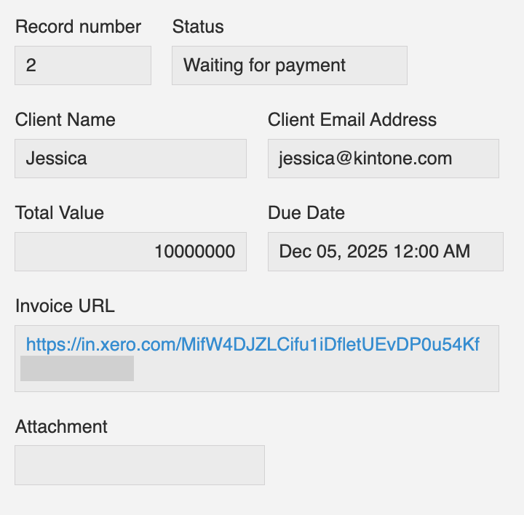Select the 'Client Name' label text
This screenshot has height=515, width=524.
tap(65, 120)
